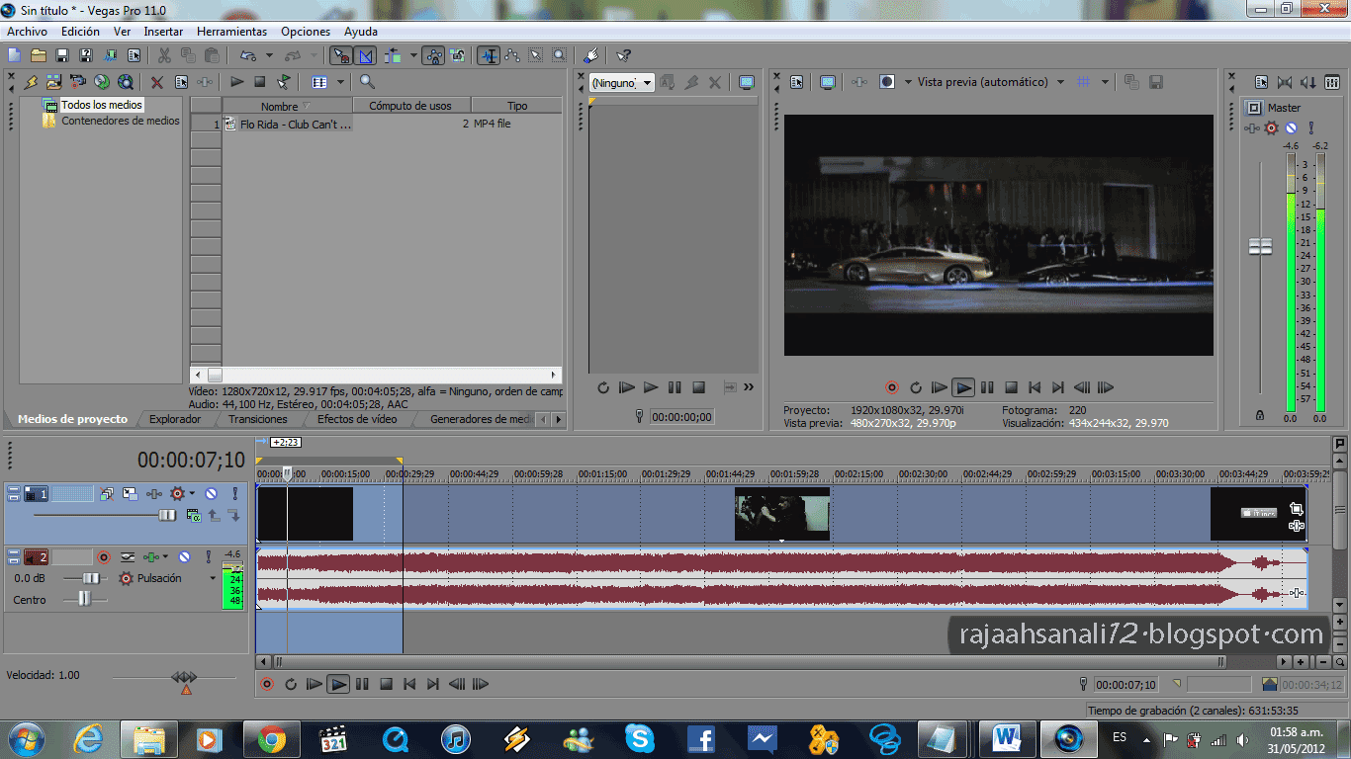Viewport: 1351px width, 759px height.
Task: Switch to the Explorador tab
Action: pyautogui.click(x=175, y=419)
